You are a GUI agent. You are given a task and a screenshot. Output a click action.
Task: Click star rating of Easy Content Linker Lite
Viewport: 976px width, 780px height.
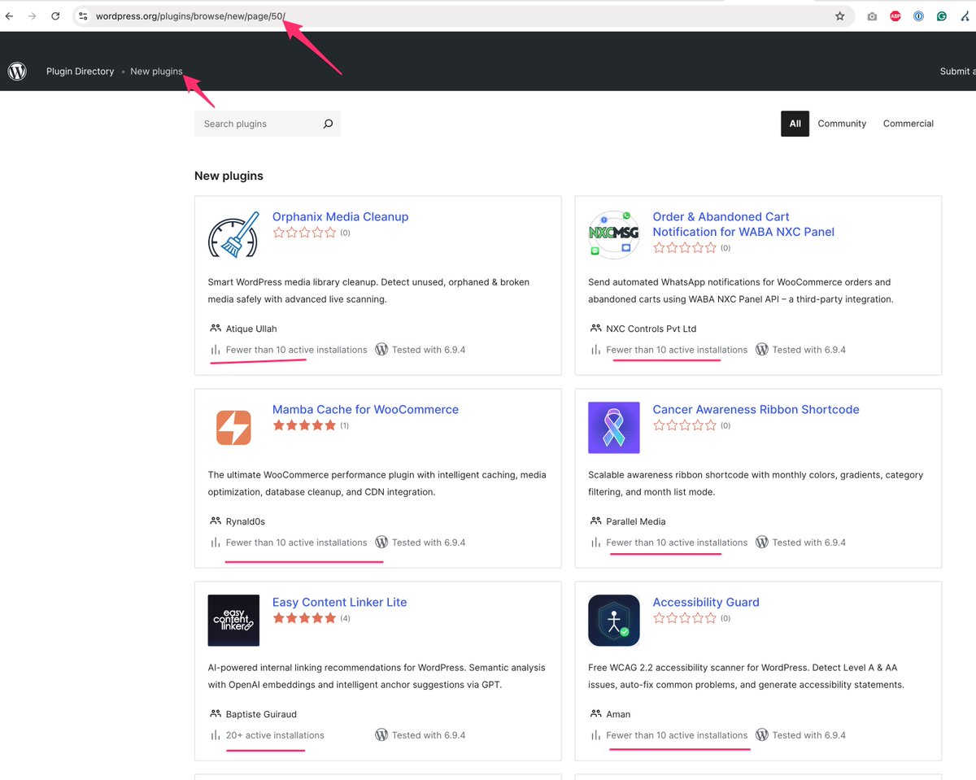pos(304,618)
